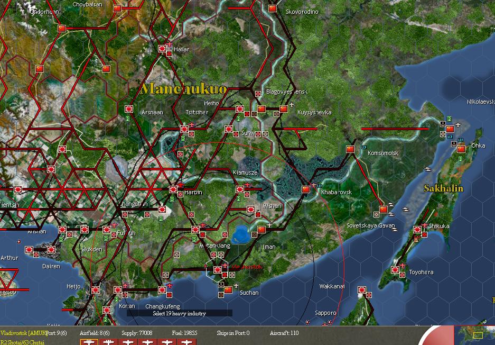Click the 'Mukden' city label

pos(92,250)
